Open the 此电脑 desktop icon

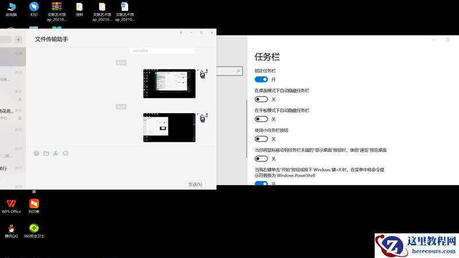(11, 9)
